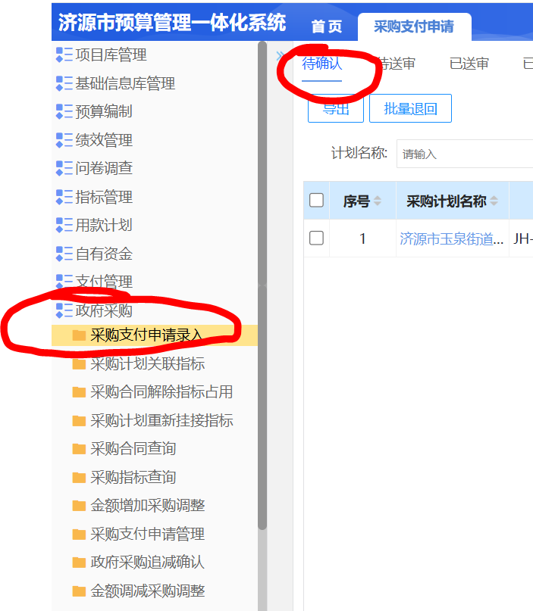
Task: Switch to the 已送审 tab
Action: click(469, 64)
